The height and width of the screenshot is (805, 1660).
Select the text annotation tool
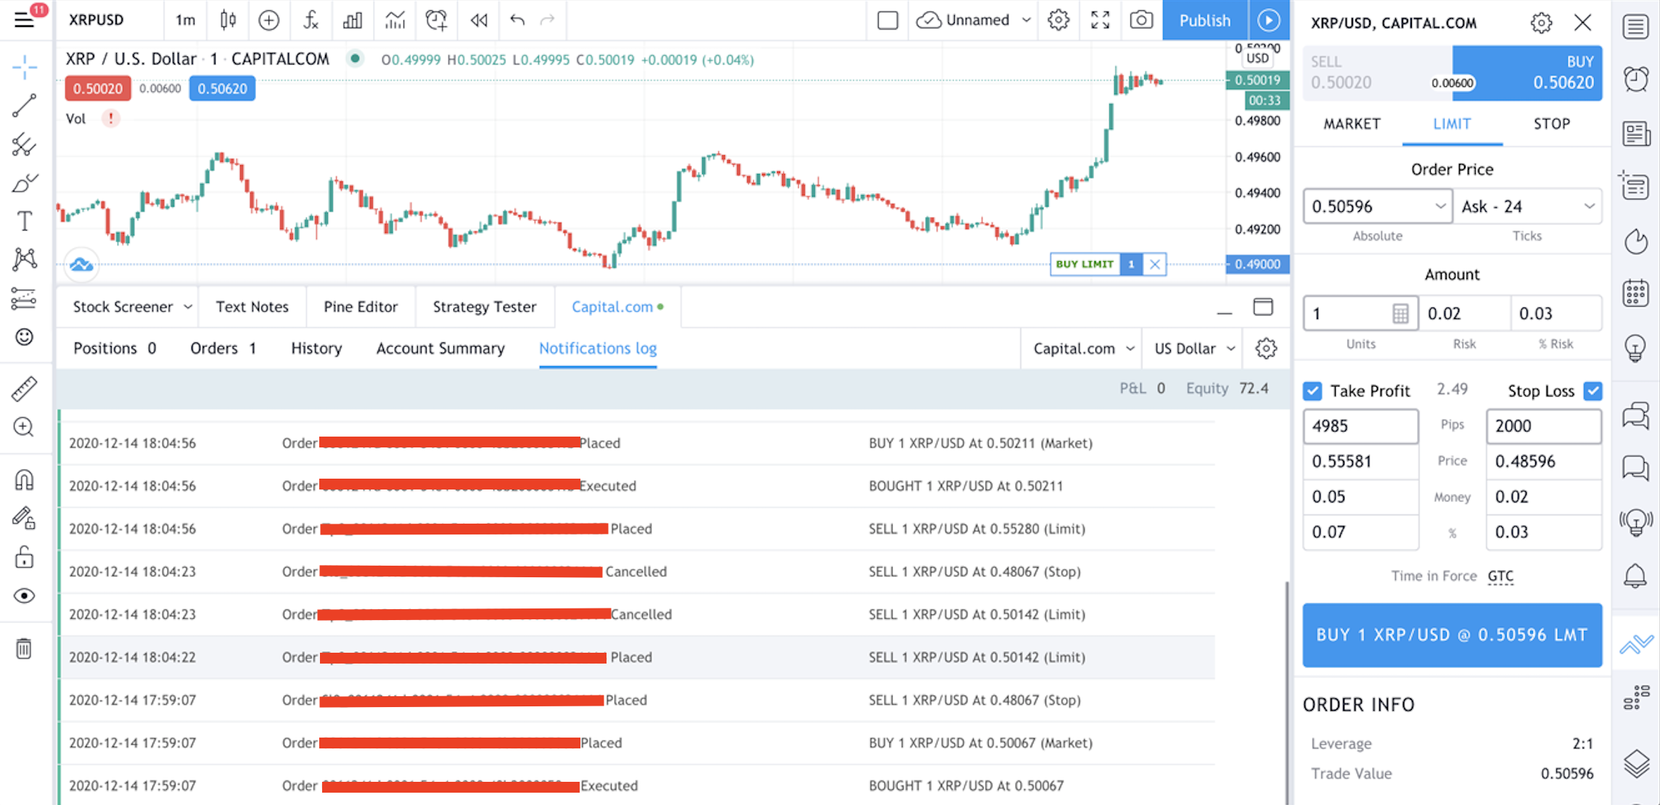(x=24, y=220)
